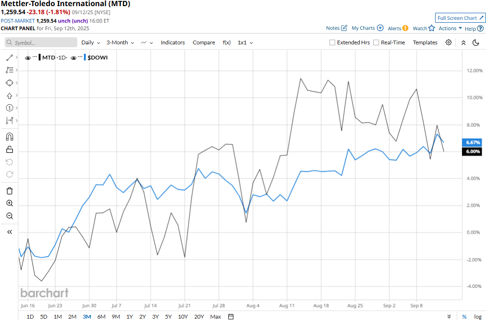Select the arrow marker tool

9,96
